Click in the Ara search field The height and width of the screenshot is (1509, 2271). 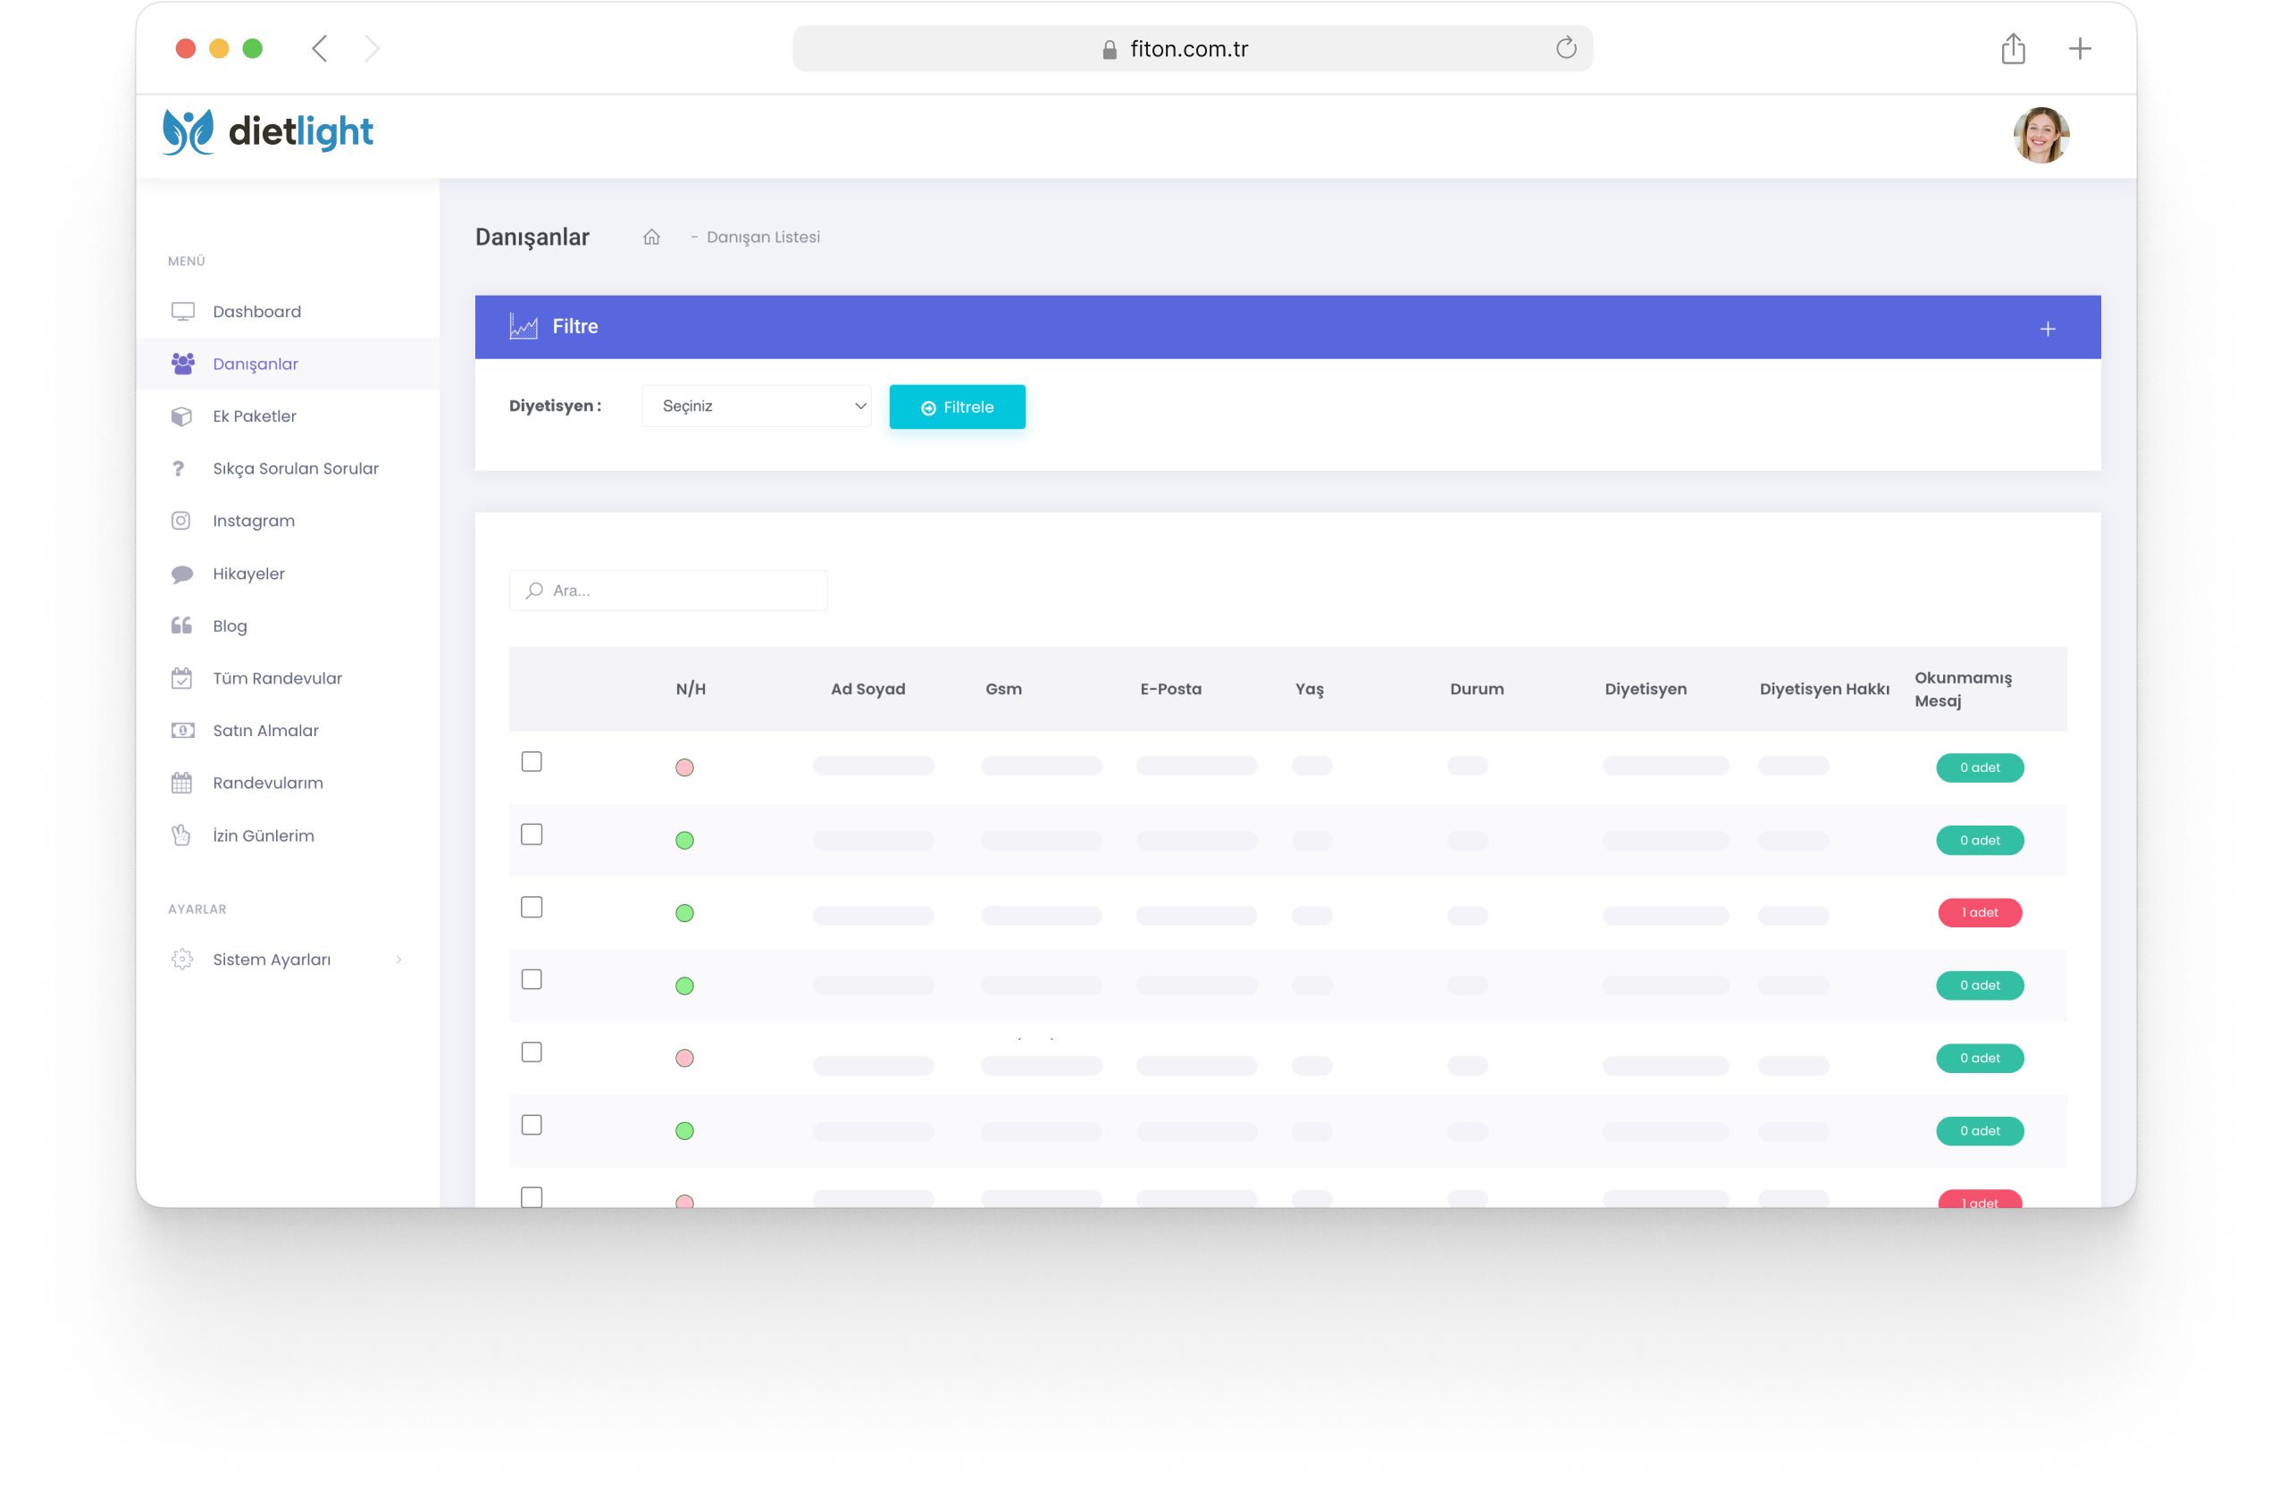coord(668,590)
